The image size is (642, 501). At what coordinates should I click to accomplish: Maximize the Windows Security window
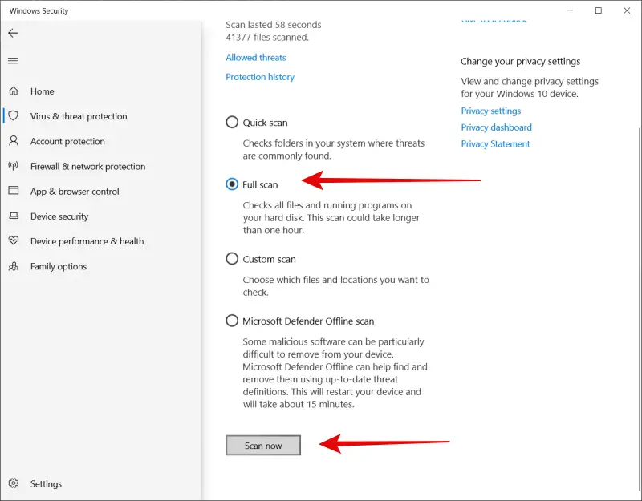click(x=599, y=10)
